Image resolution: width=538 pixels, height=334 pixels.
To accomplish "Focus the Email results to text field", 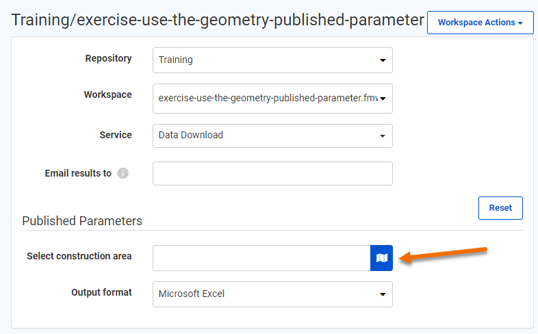I will point(272,174).
